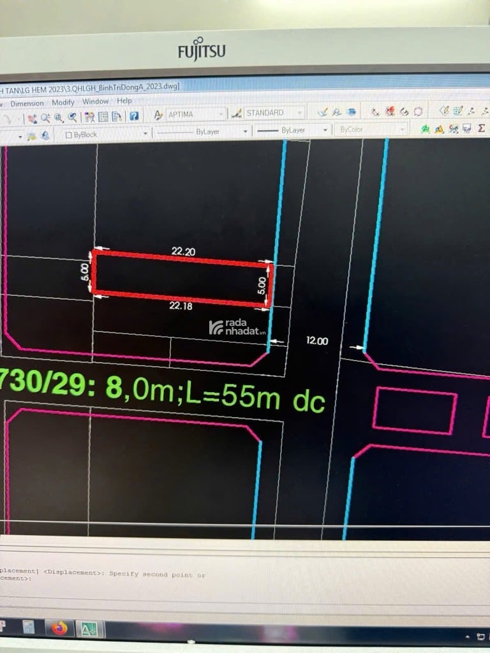Click the Firefox taskbar icon
This screenshot has width=490, height=653.
(x=59, y=627)
